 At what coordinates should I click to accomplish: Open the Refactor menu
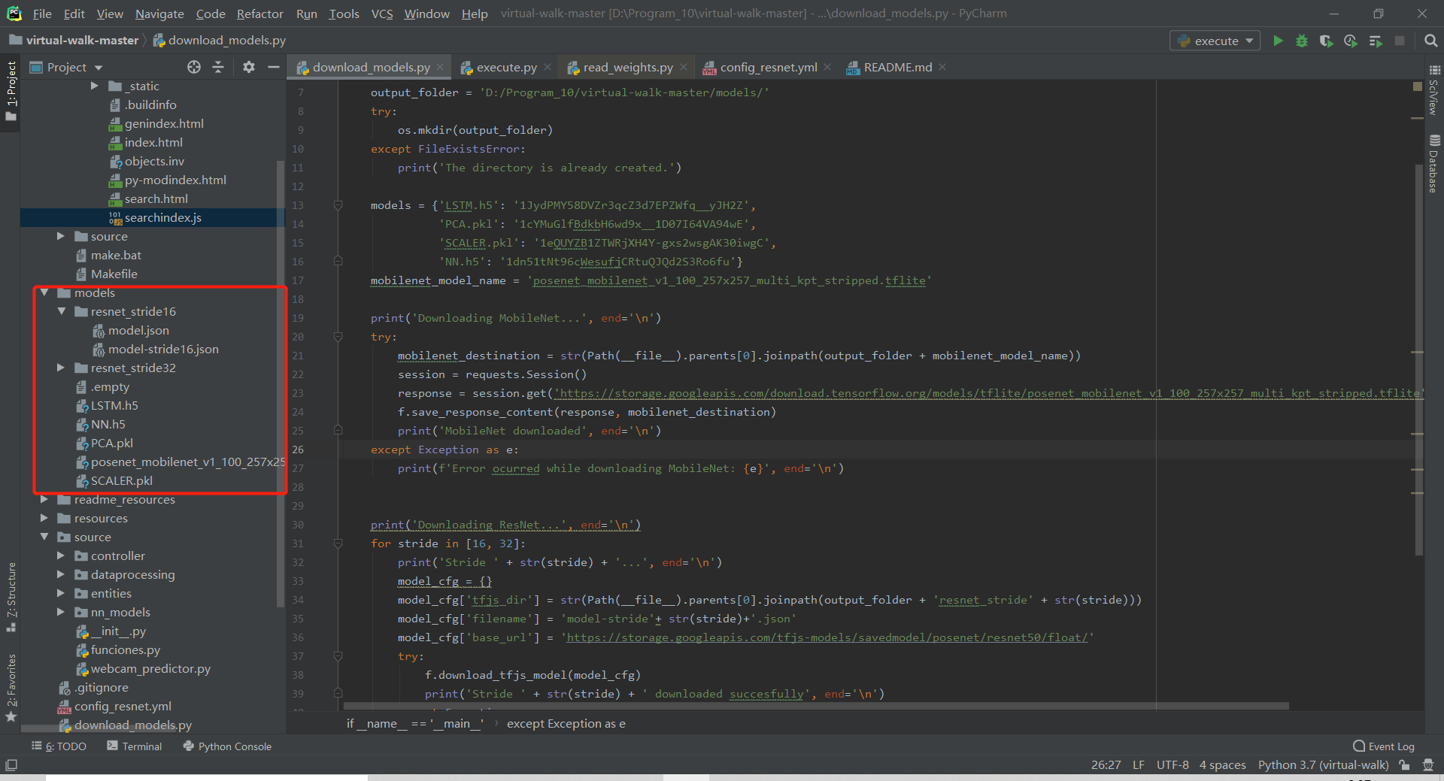[x=259, y=14]
